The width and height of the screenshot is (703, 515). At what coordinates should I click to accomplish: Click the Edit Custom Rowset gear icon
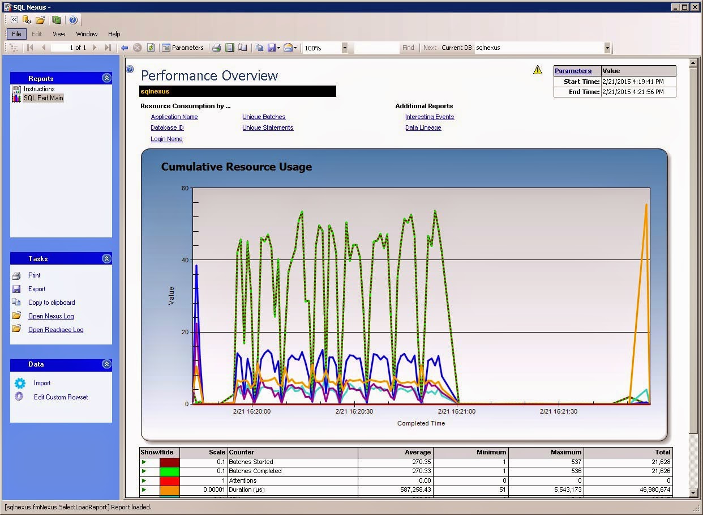coord(19,397)
